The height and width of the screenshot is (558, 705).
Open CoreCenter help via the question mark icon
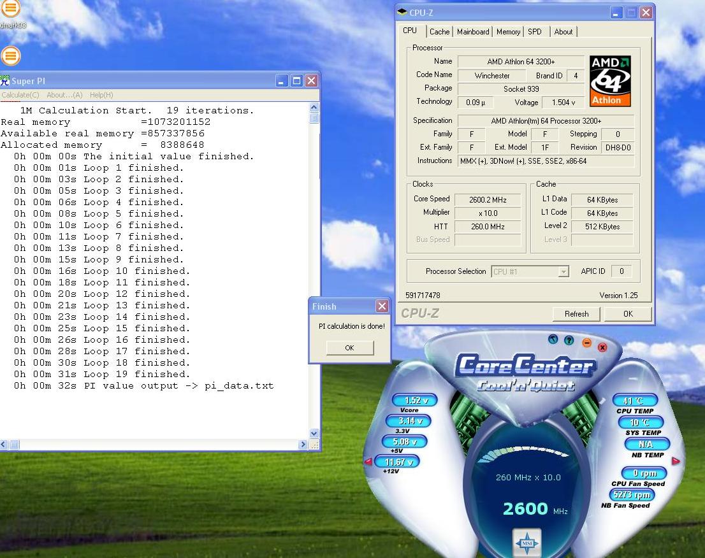pyautogui.click(x=569, y=341)
